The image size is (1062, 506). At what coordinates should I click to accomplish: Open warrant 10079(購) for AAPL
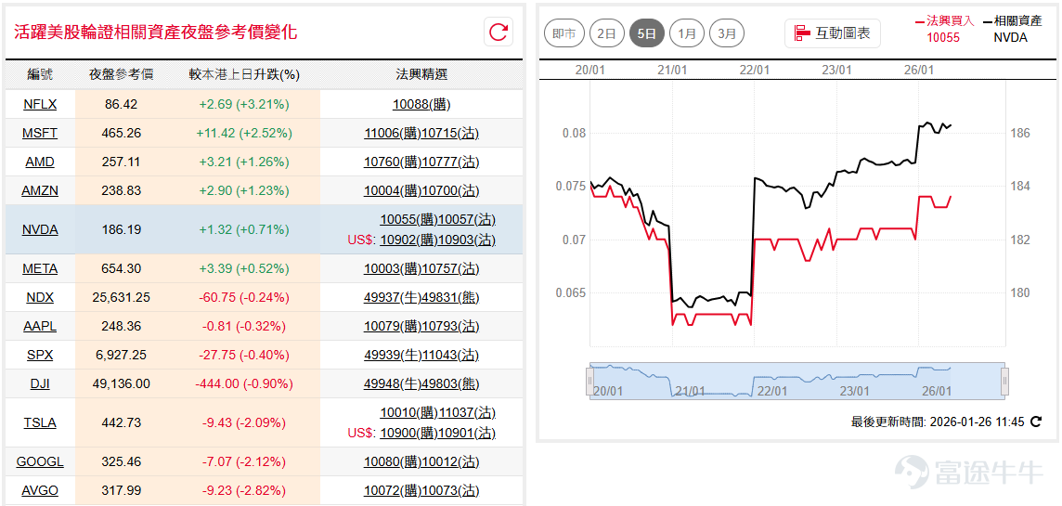392,327
